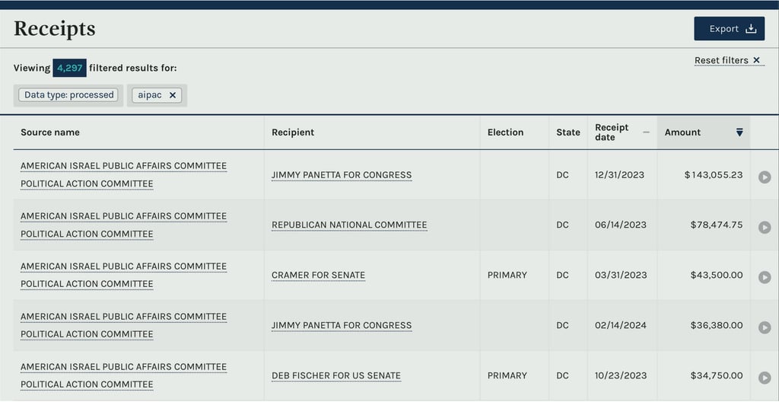Open Jimmy Panetta for Congress 12/31/2023 recipient link

(x=342, y=175)
